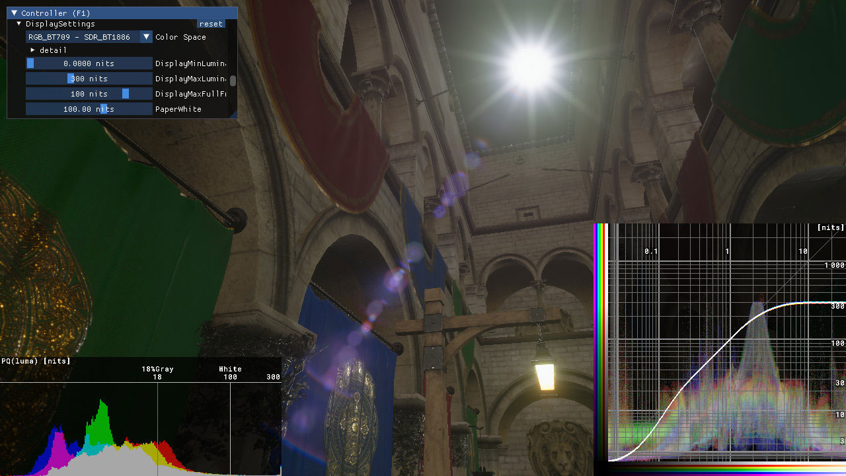Click the 18%Gray marker label
This screenshot has height=476, width=846.
tap(157, 369)
